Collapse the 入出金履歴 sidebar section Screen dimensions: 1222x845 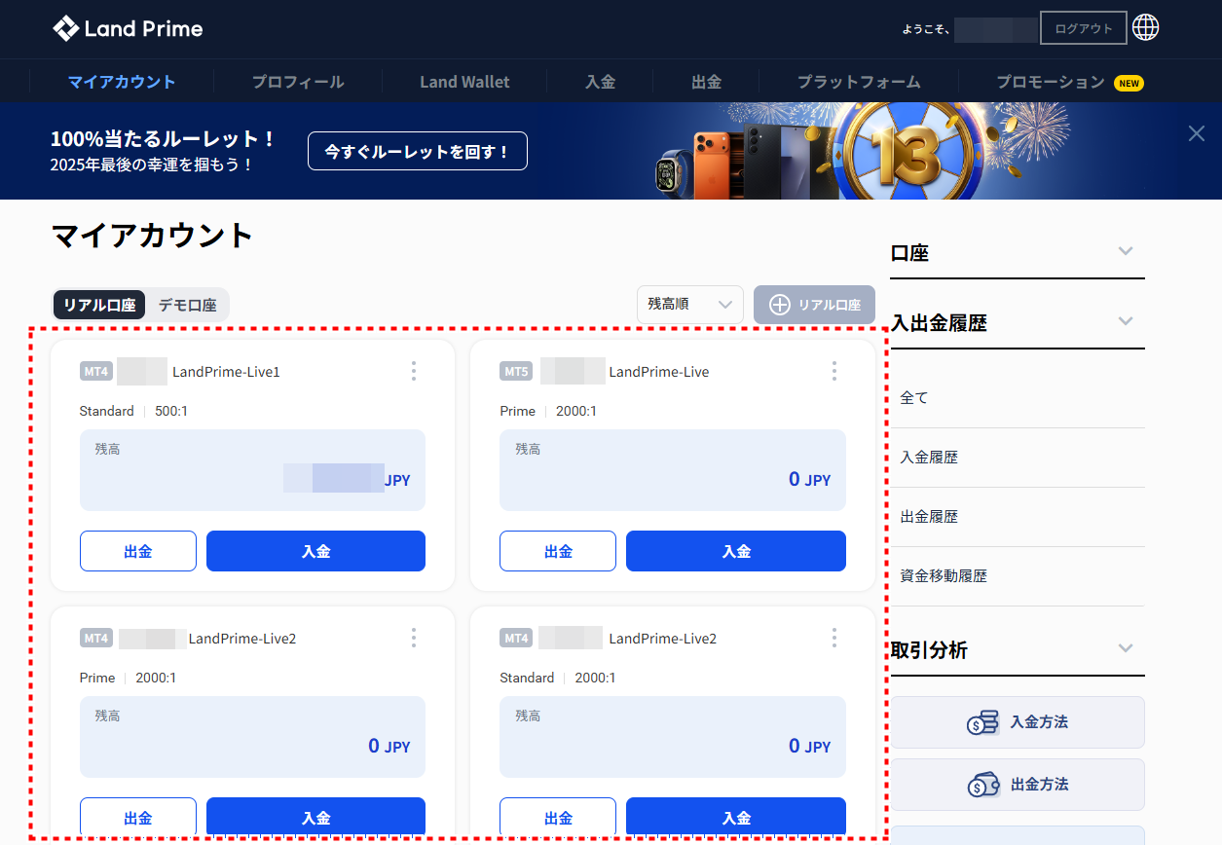[1126, 322]
